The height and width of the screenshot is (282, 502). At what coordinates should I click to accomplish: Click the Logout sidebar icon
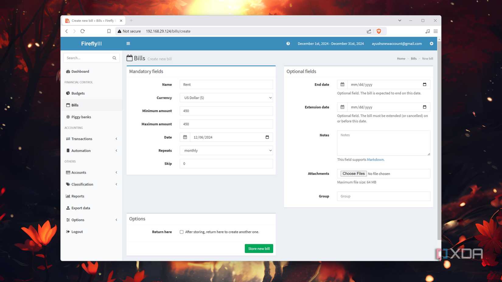tap(68, 231)
